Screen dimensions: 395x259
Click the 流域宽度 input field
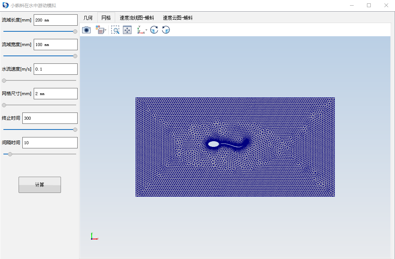tap(56, 45)
